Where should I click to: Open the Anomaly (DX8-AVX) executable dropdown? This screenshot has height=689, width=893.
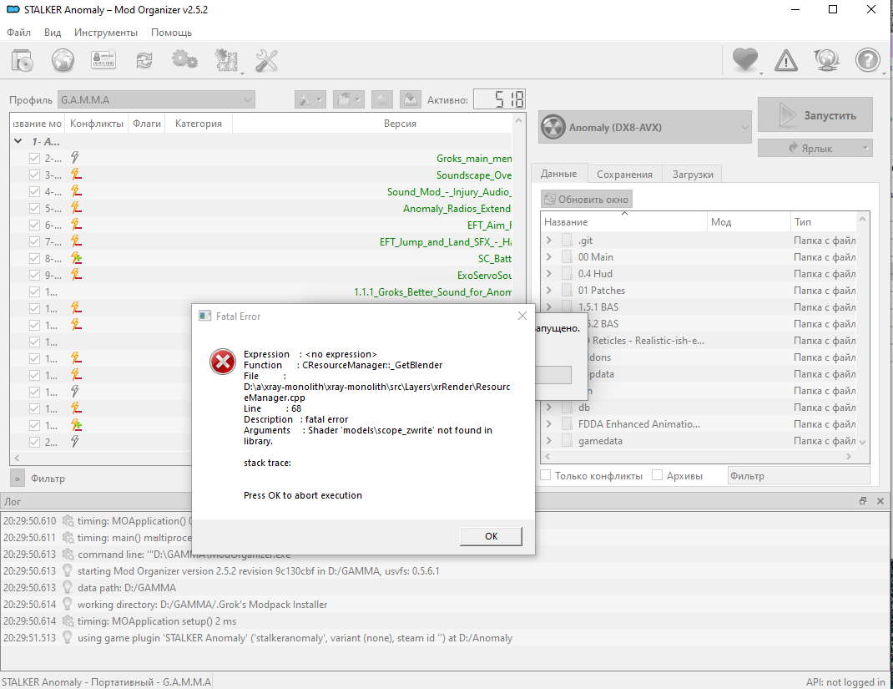tap(644, 127)
